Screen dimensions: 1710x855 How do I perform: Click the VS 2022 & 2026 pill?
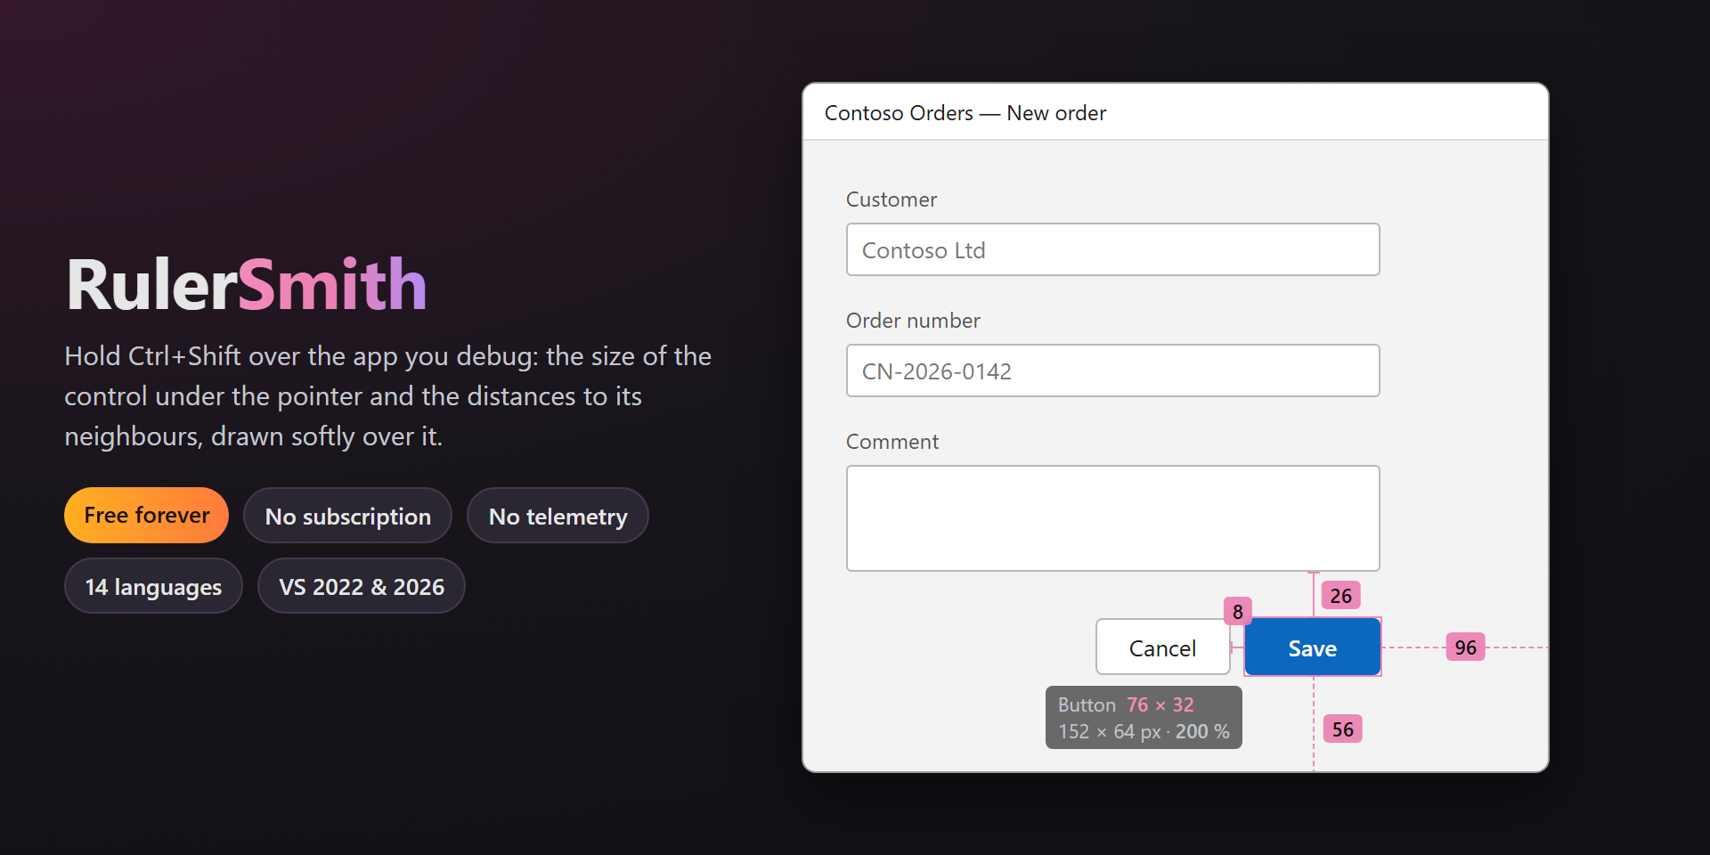pyautogui.click(x=362, y=586)
